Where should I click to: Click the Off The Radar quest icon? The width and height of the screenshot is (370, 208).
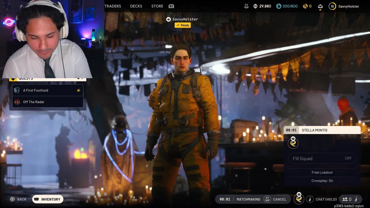click(17, 102)
